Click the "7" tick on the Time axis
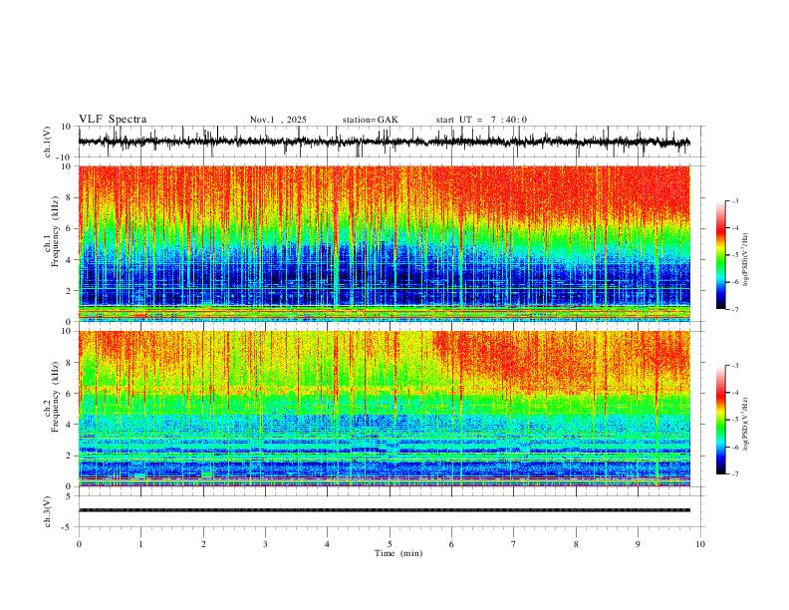Viewport: 789px width, 610px height. click(514, 544)
